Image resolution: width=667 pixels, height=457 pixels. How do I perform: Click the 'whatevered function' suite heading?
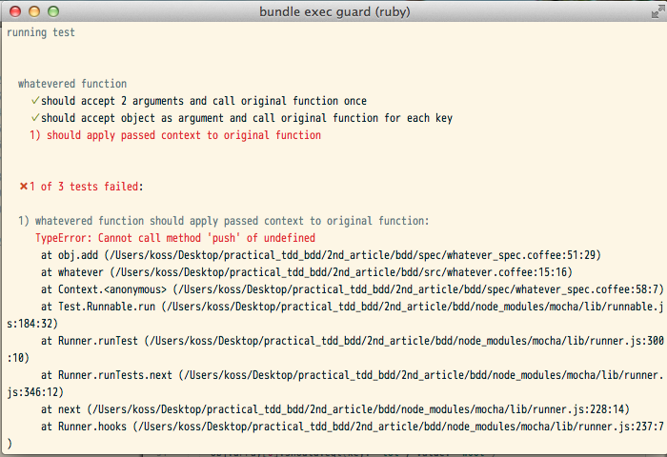(x=71, y=84)
